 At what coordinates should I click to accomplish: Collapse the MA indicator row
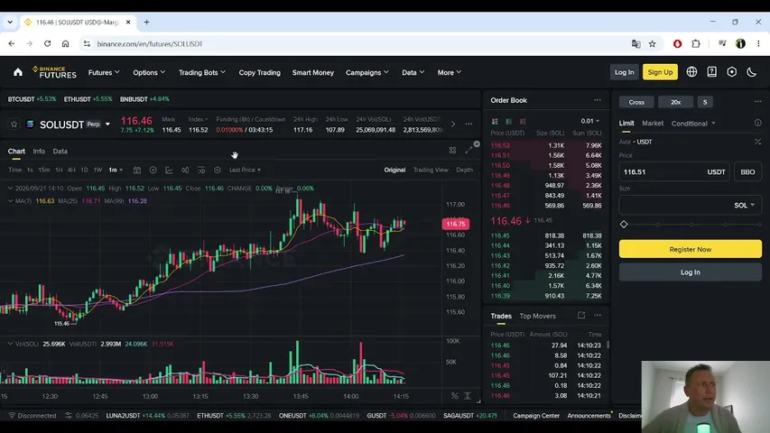point(10,201)
